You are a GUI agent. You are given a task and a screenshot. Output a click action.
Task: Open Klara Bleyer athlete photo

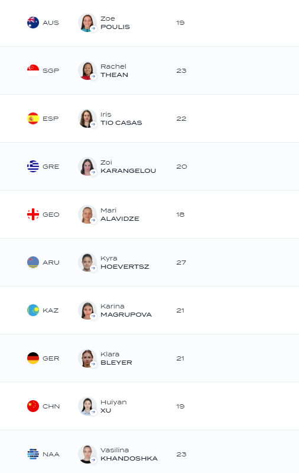pos(87,358)
